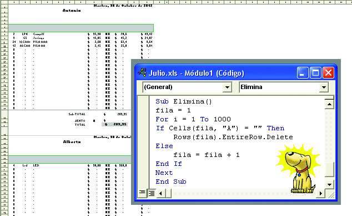Click the module icon in the Julio.xls title bar
The width and height of the screenshot is (352, 216).
coord(142,72)
